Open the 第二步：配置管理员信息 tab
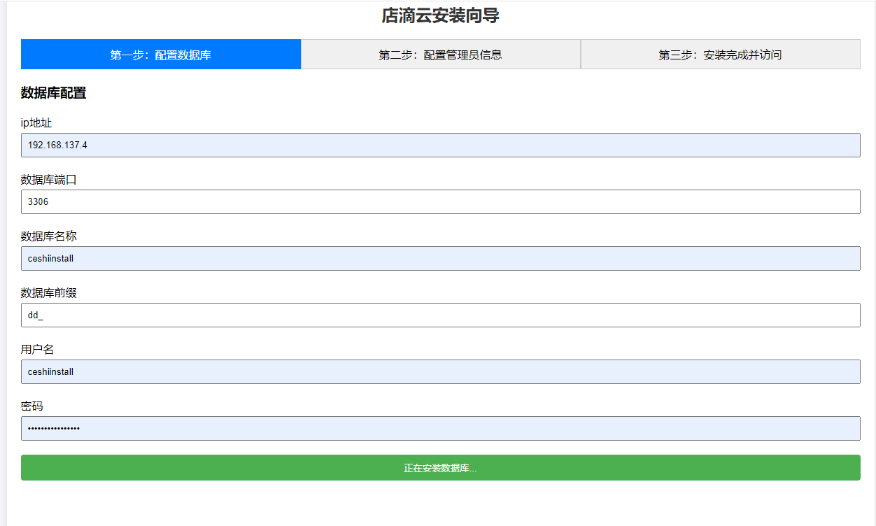The height and width of the screenshot is (526, 876). [x=441, y=54]
